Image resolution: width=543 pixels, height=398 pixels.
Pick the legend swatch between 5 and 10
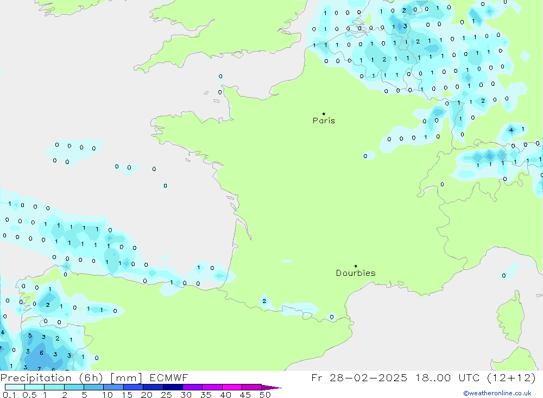coord(93,387)
